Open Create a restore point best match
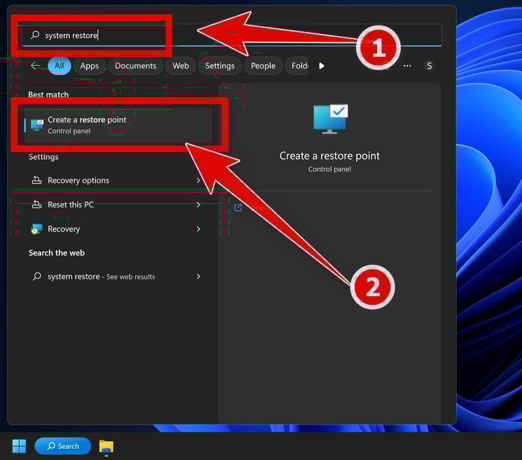This screenshot has height=460, width=522. (117, 125)
